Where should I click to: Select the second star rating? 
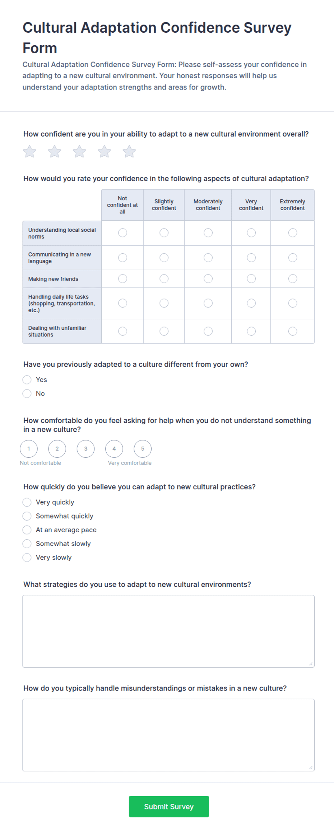tap(55, 152)
